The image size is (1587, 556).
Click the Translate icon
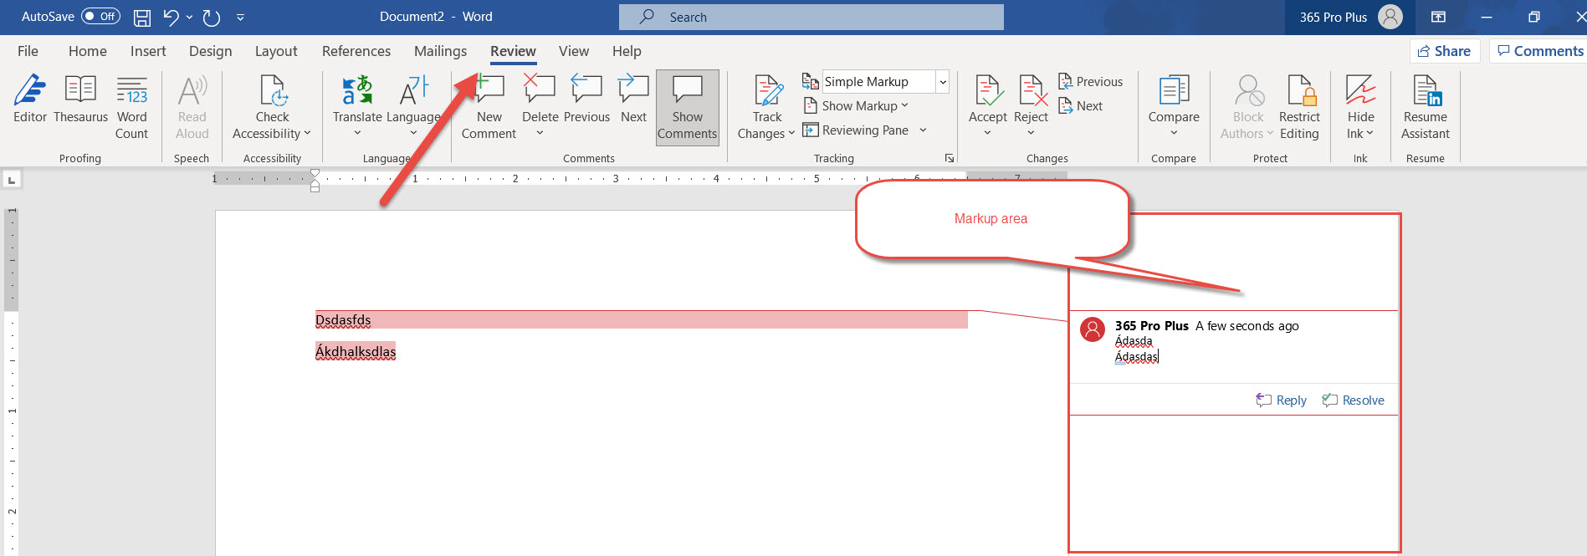click(x=357, y=90)
